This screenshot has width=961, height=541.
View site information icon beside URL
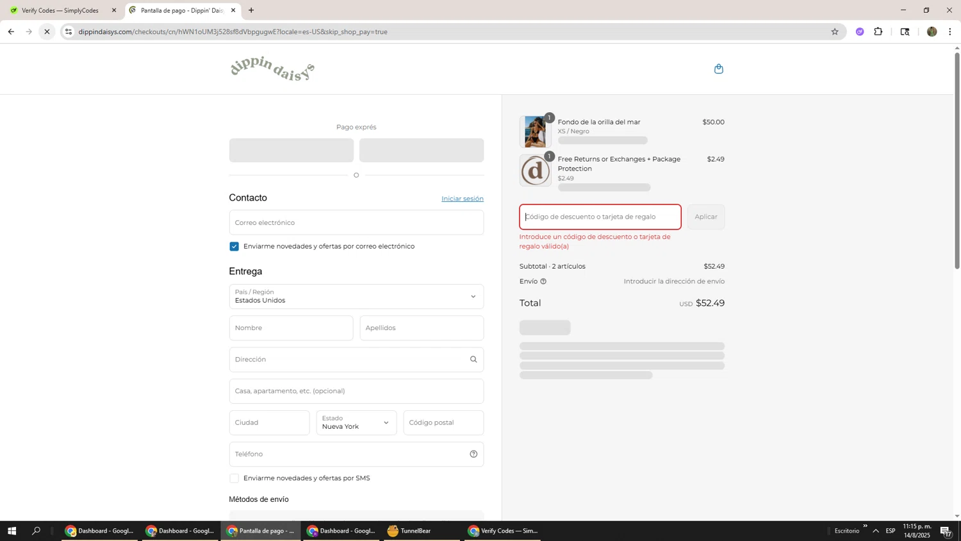(69, 31)
